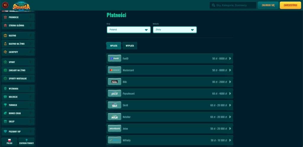Open Turnieje menu item
This screenshot has width=303, height=147.
[x=18, y=105]
